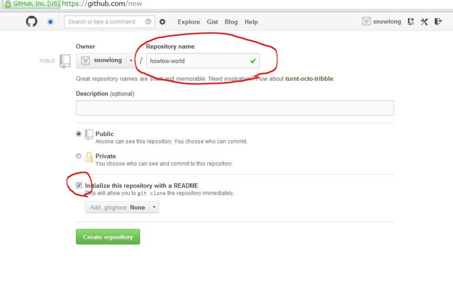The height and width of the screenshot is (283, 453).
Task: Click the GitHub Octocat logo
Action: coord(32,21)
